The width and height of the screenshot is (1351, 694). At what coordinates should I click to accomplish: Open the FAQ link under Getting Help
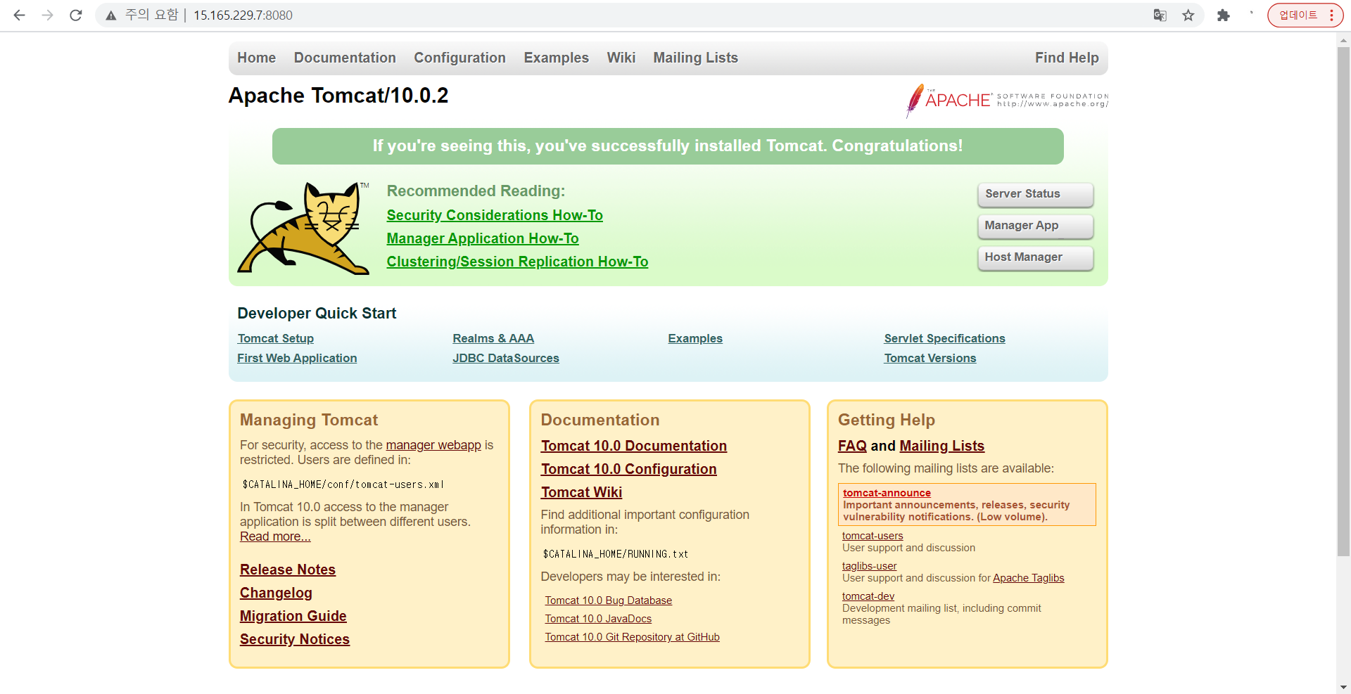[x=852, y=446]
